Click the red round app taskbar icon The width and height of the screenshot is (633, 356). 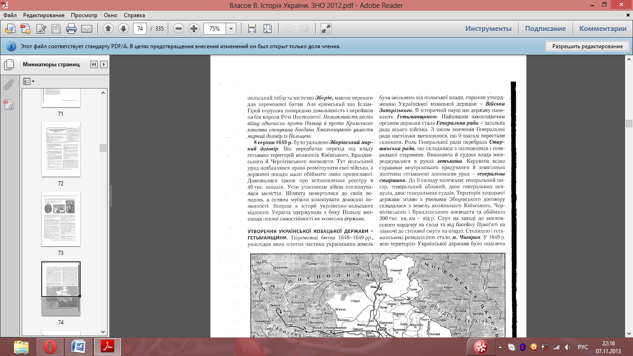click(481, 347)
